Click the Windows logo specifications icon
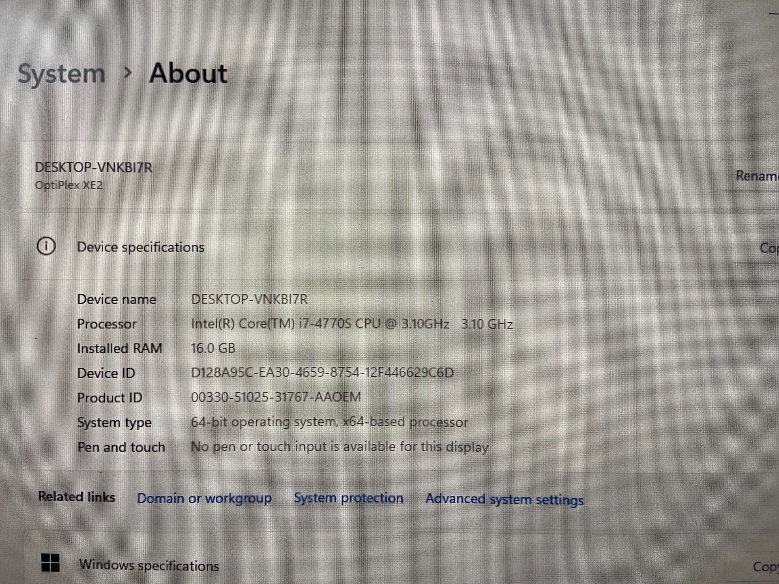Image resolution: width=779 pixels, height=584 pixels. pos(51,563)
